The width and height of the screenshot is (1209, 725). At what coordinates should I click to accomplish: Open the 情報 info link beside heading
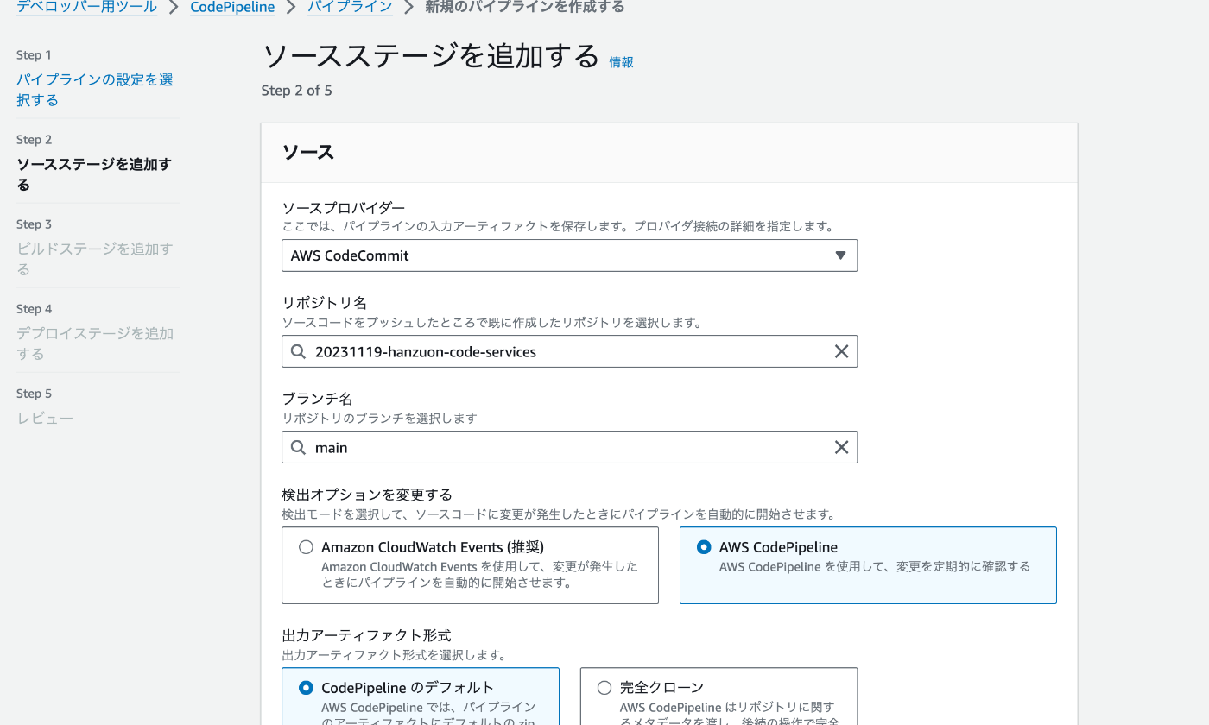click(x=621, y=62)
